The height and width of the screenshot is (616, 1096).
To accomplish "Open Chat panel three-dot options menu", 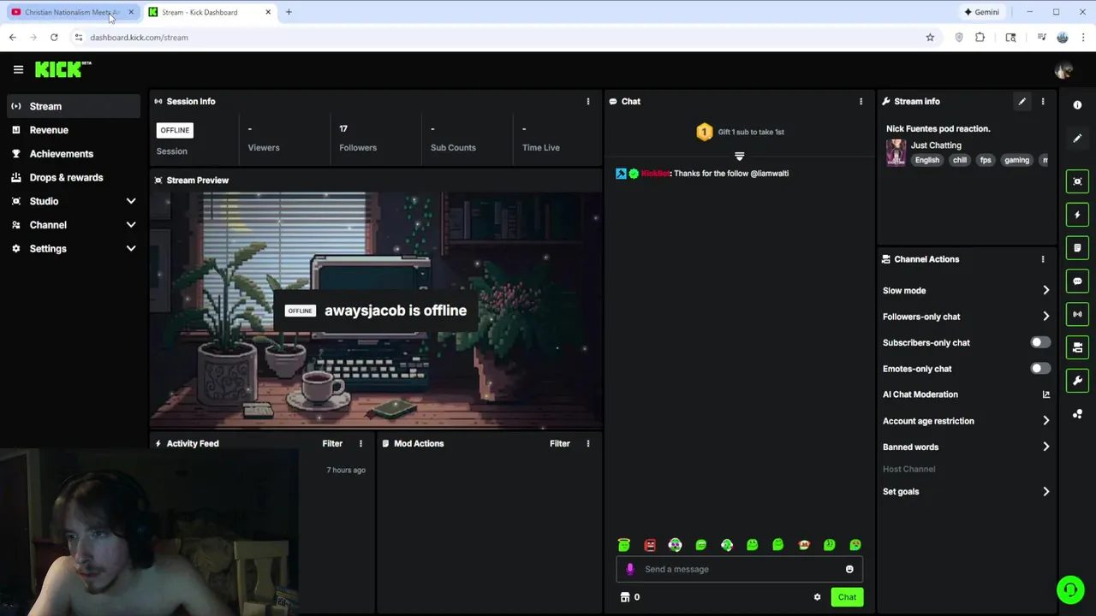I will coord(861,101).
